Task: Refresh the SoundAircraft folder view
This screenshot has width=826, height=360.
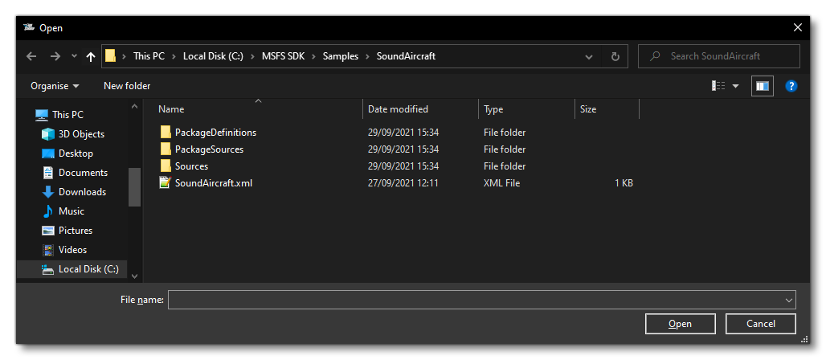Action: pyautogui.click(x=615, y=56)
